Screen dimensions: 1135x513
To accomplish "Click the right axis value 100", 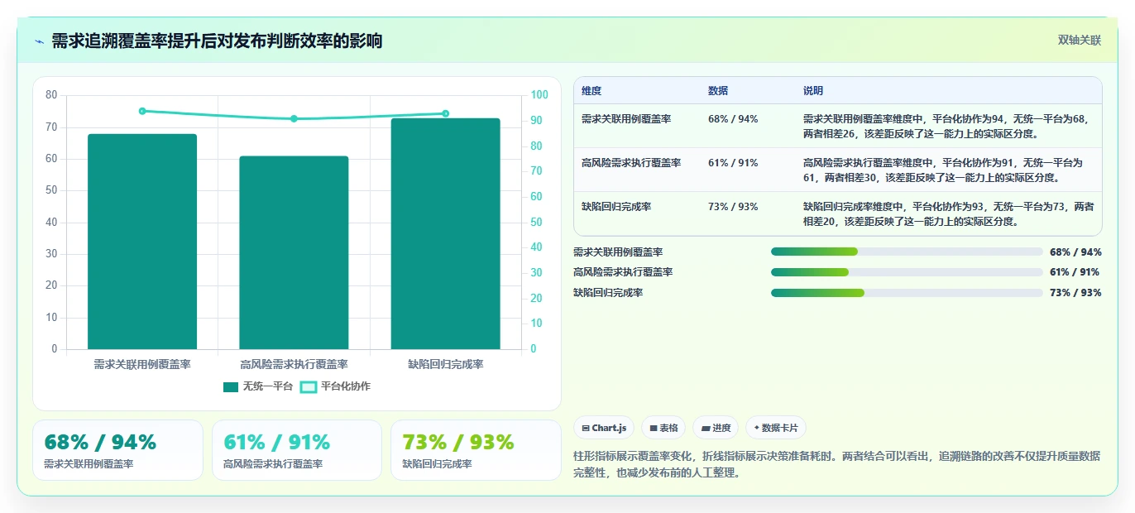I will (539, 95).
